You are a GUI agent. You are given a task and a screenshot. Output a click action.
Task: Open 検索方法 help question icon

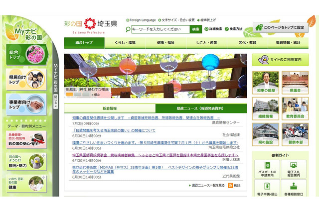tap(227, 29)
